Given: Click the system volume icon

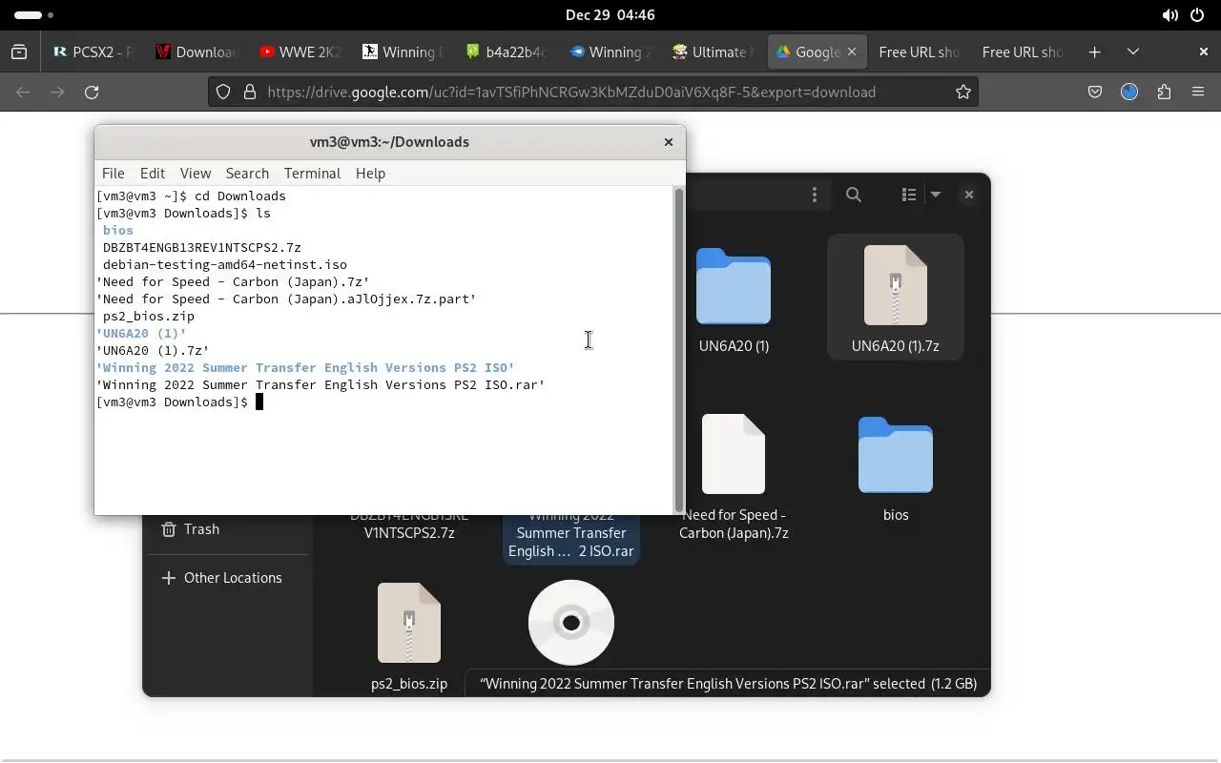Looking at the screenshot, I should pos(1170,15).
